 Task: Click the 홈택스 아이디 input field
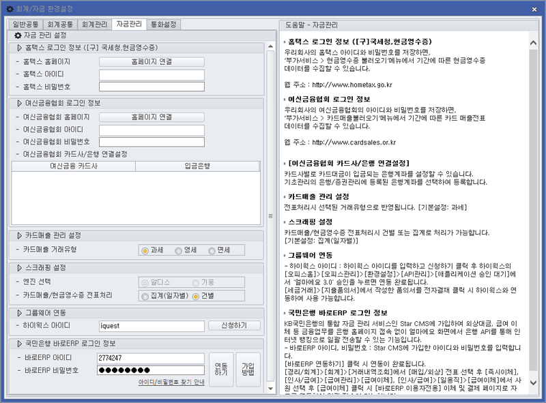(152, 74)
